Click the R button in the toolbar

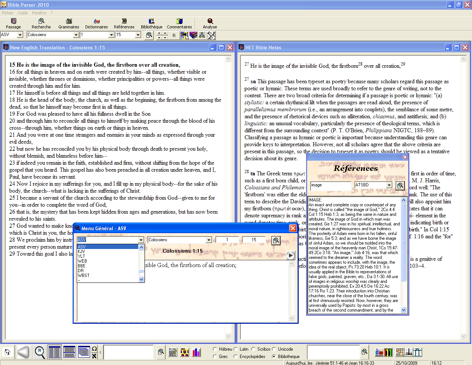click(x=174, y=36)
